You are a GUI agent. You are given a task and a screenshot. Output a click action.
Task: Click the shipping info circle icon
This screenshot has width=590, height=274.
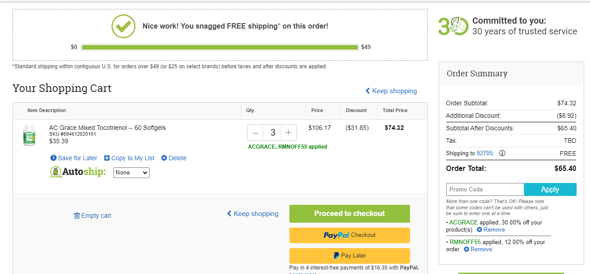[x=502, y=153]
